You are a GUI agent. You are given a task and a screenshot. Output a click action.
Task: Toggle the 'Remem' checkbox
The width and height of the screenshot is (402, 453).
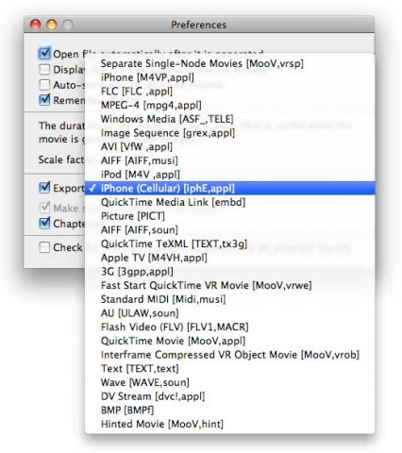(44, 100)
